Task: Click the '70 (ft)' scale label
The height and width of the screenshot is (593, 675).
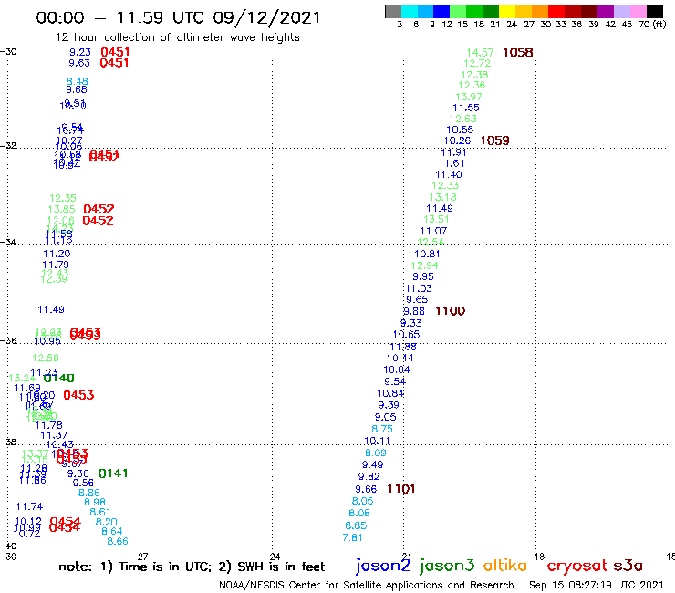Action: tap(652, 24)
